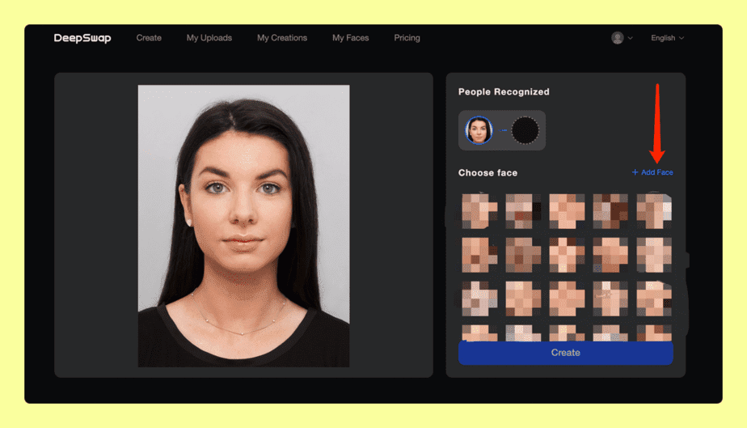Open My Faces page
The image size is (747, 428).
click(351, 38)
